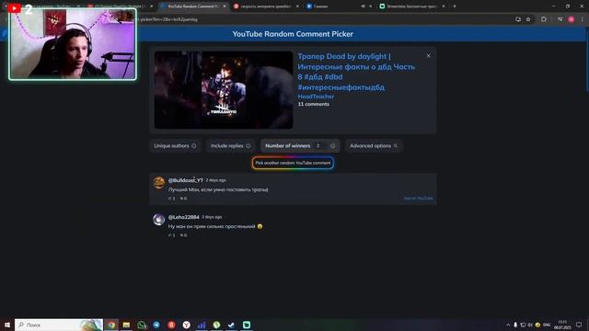Open the blue bar-chart app in the taskbar
The image size is (589, 331).
click(202, 325)
